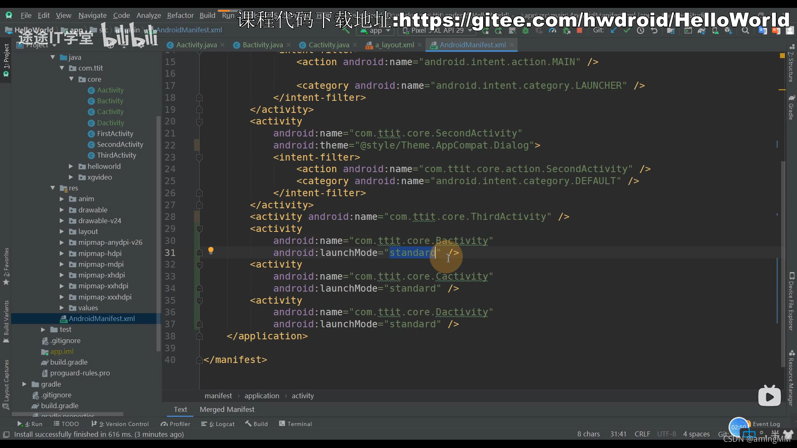Open the AVD Manager icon
This screenshot has height=448, width=797.
point(715,31)
